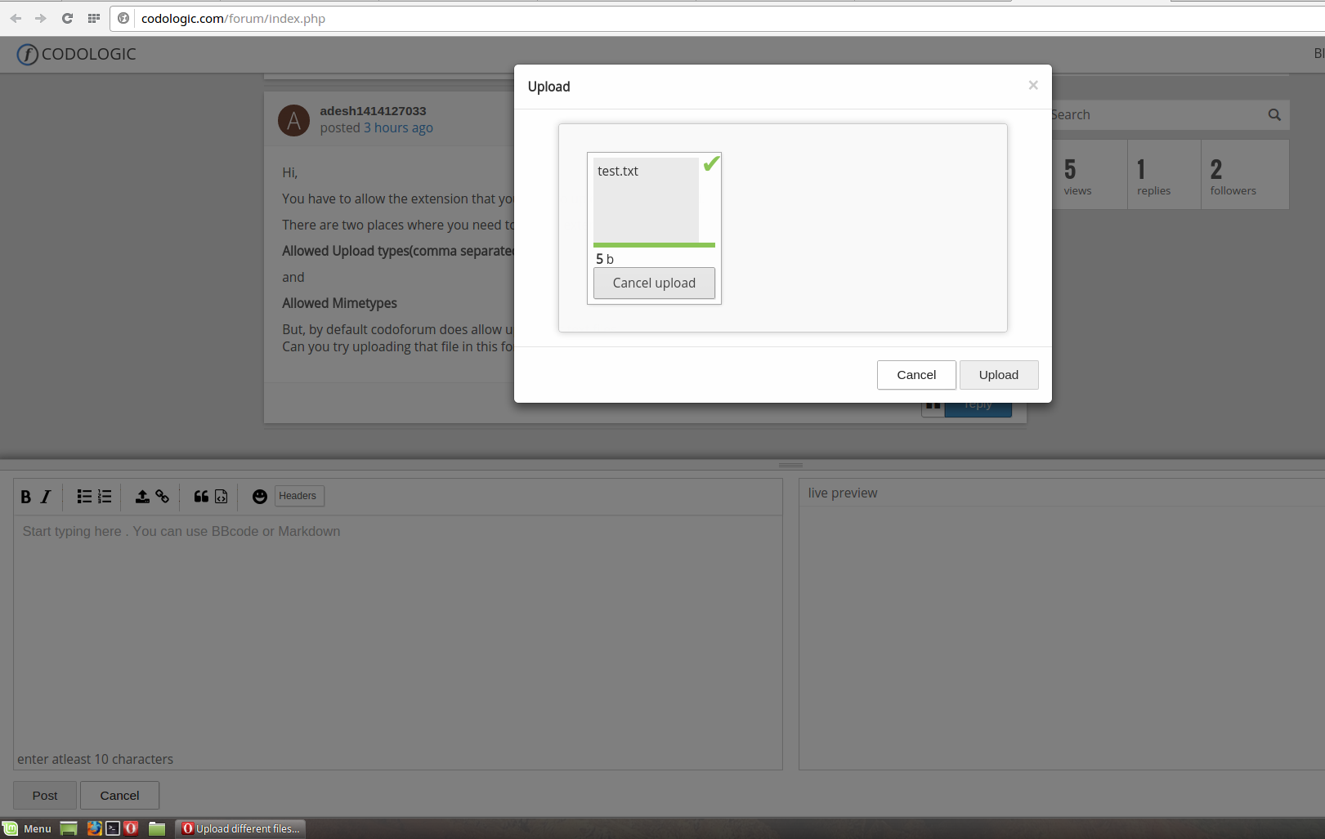Click the browser forward arrow
Screen dimensions: 1325x839
pyautogui.click(x=41, y=18)
